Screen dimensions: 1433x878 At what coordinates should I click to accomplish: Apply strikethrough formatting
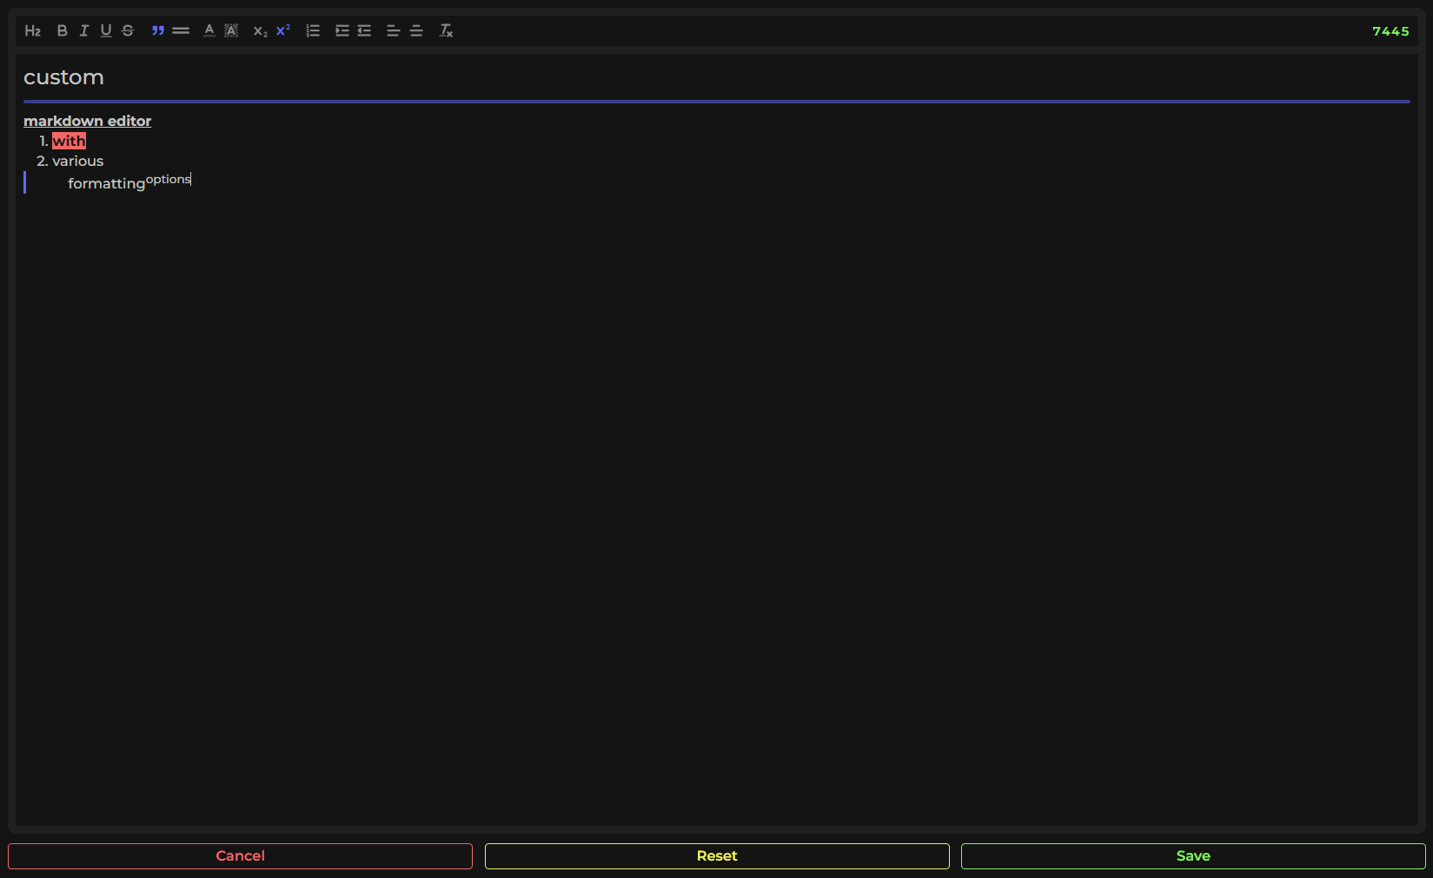(x=127, y=30)
